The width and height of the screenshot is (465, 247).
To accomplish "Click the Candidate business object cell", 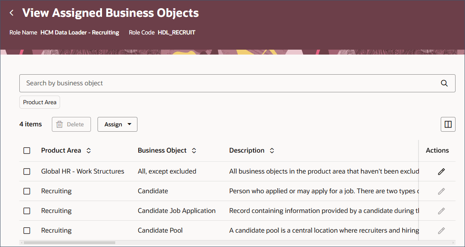I will pyautogui.click(x=153, y=191).
